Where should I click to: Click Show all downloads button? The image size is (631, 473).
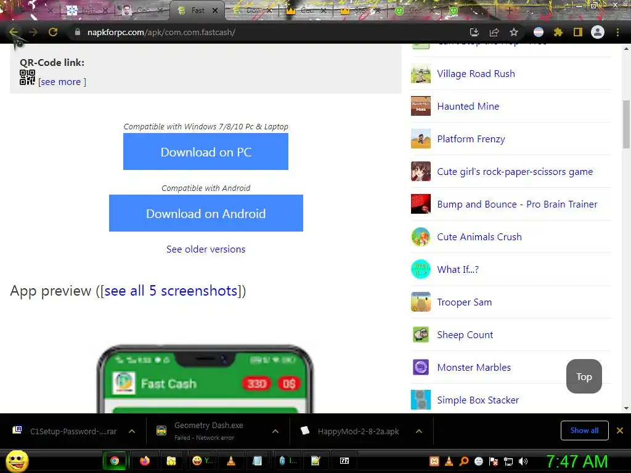click(x=584, y=431)
